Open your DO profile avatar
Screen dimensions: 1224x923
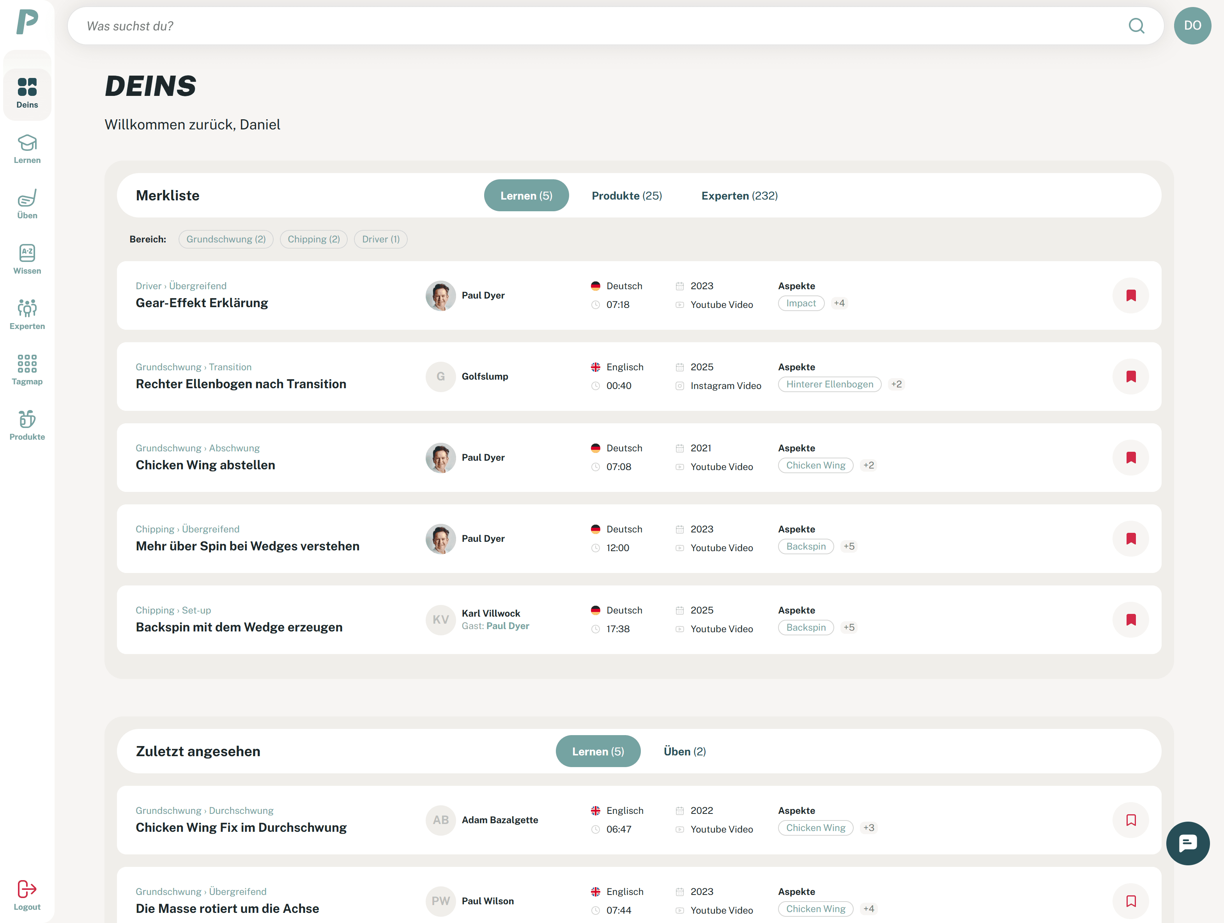click(1192, 25)
